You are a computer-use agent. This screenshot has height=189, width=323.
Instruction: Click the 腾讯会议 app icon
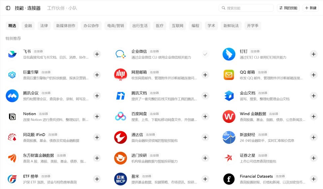coord(12,96)
